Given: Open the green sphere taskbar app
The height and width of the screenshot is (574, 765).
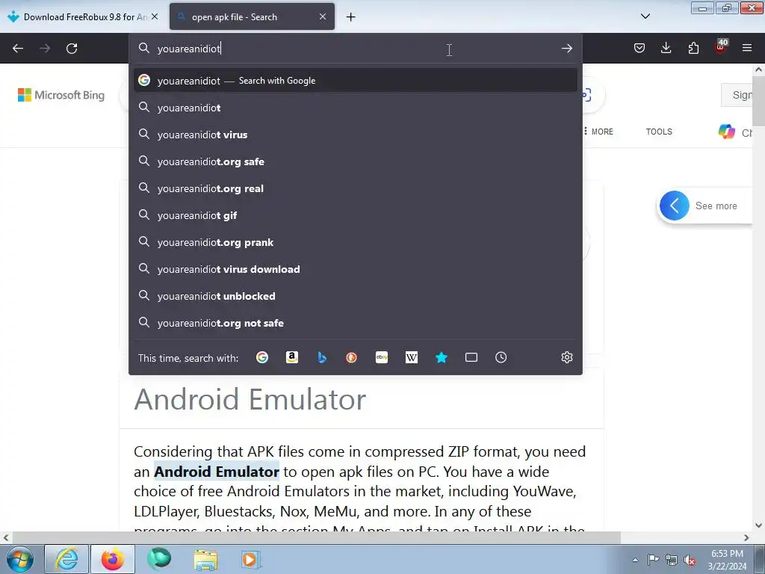Looking at the screenshot, I should pos(159,559).
